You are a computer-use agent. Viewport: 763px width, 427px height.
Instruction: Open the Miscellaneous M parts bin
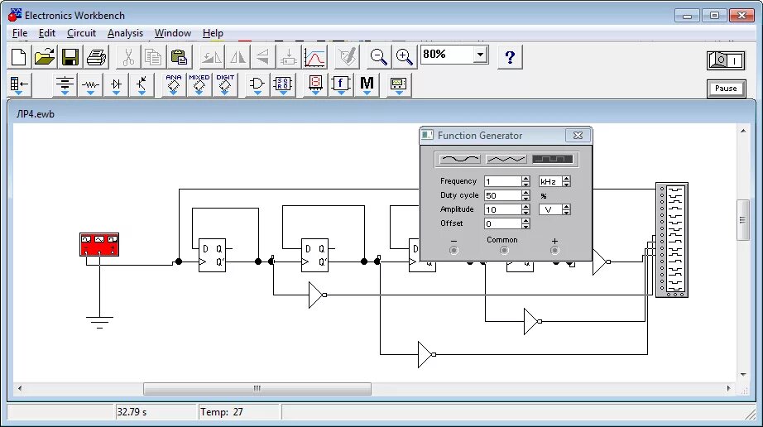(x=367, y=85)
